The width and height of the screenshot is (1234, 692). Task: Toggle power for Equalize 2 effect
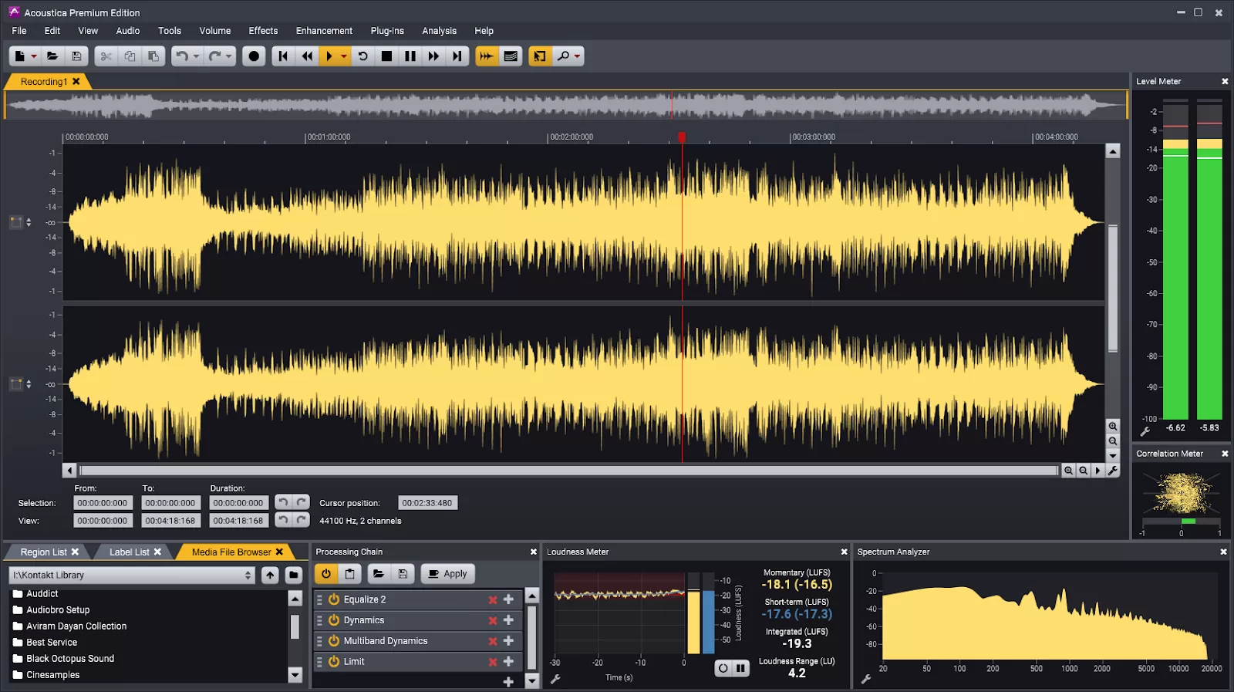coord(334,599)
